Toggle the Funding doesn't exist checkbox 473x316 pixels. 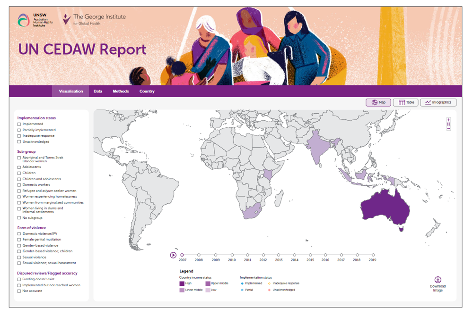(19, 279)
